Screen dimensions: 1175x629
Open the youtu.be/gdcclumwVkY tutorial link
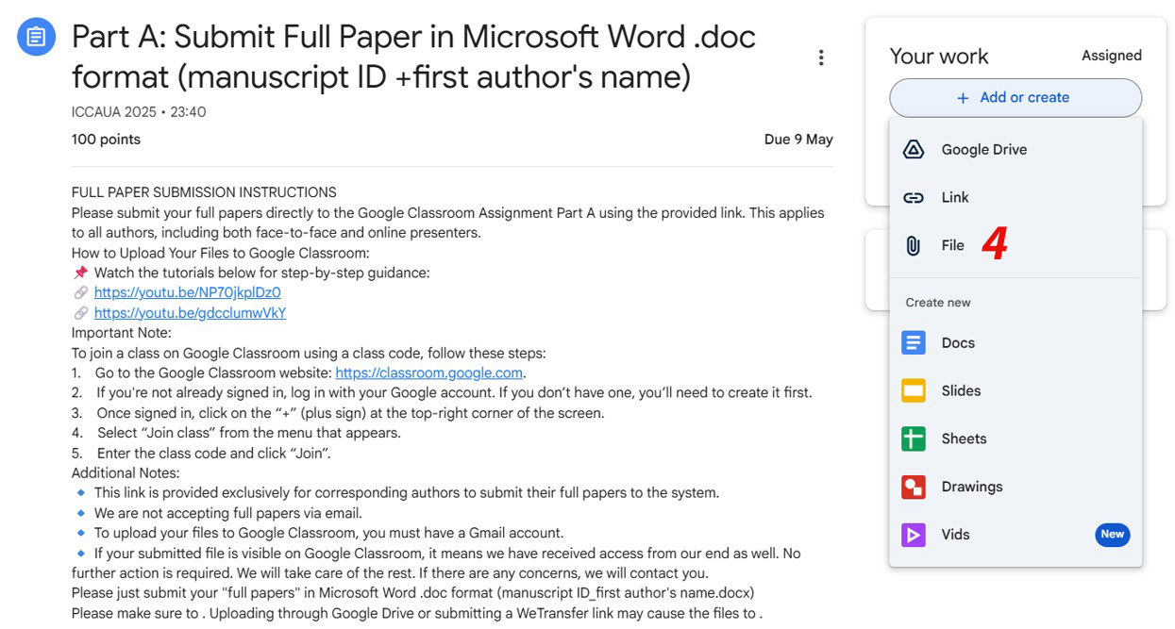coord(190,313)
